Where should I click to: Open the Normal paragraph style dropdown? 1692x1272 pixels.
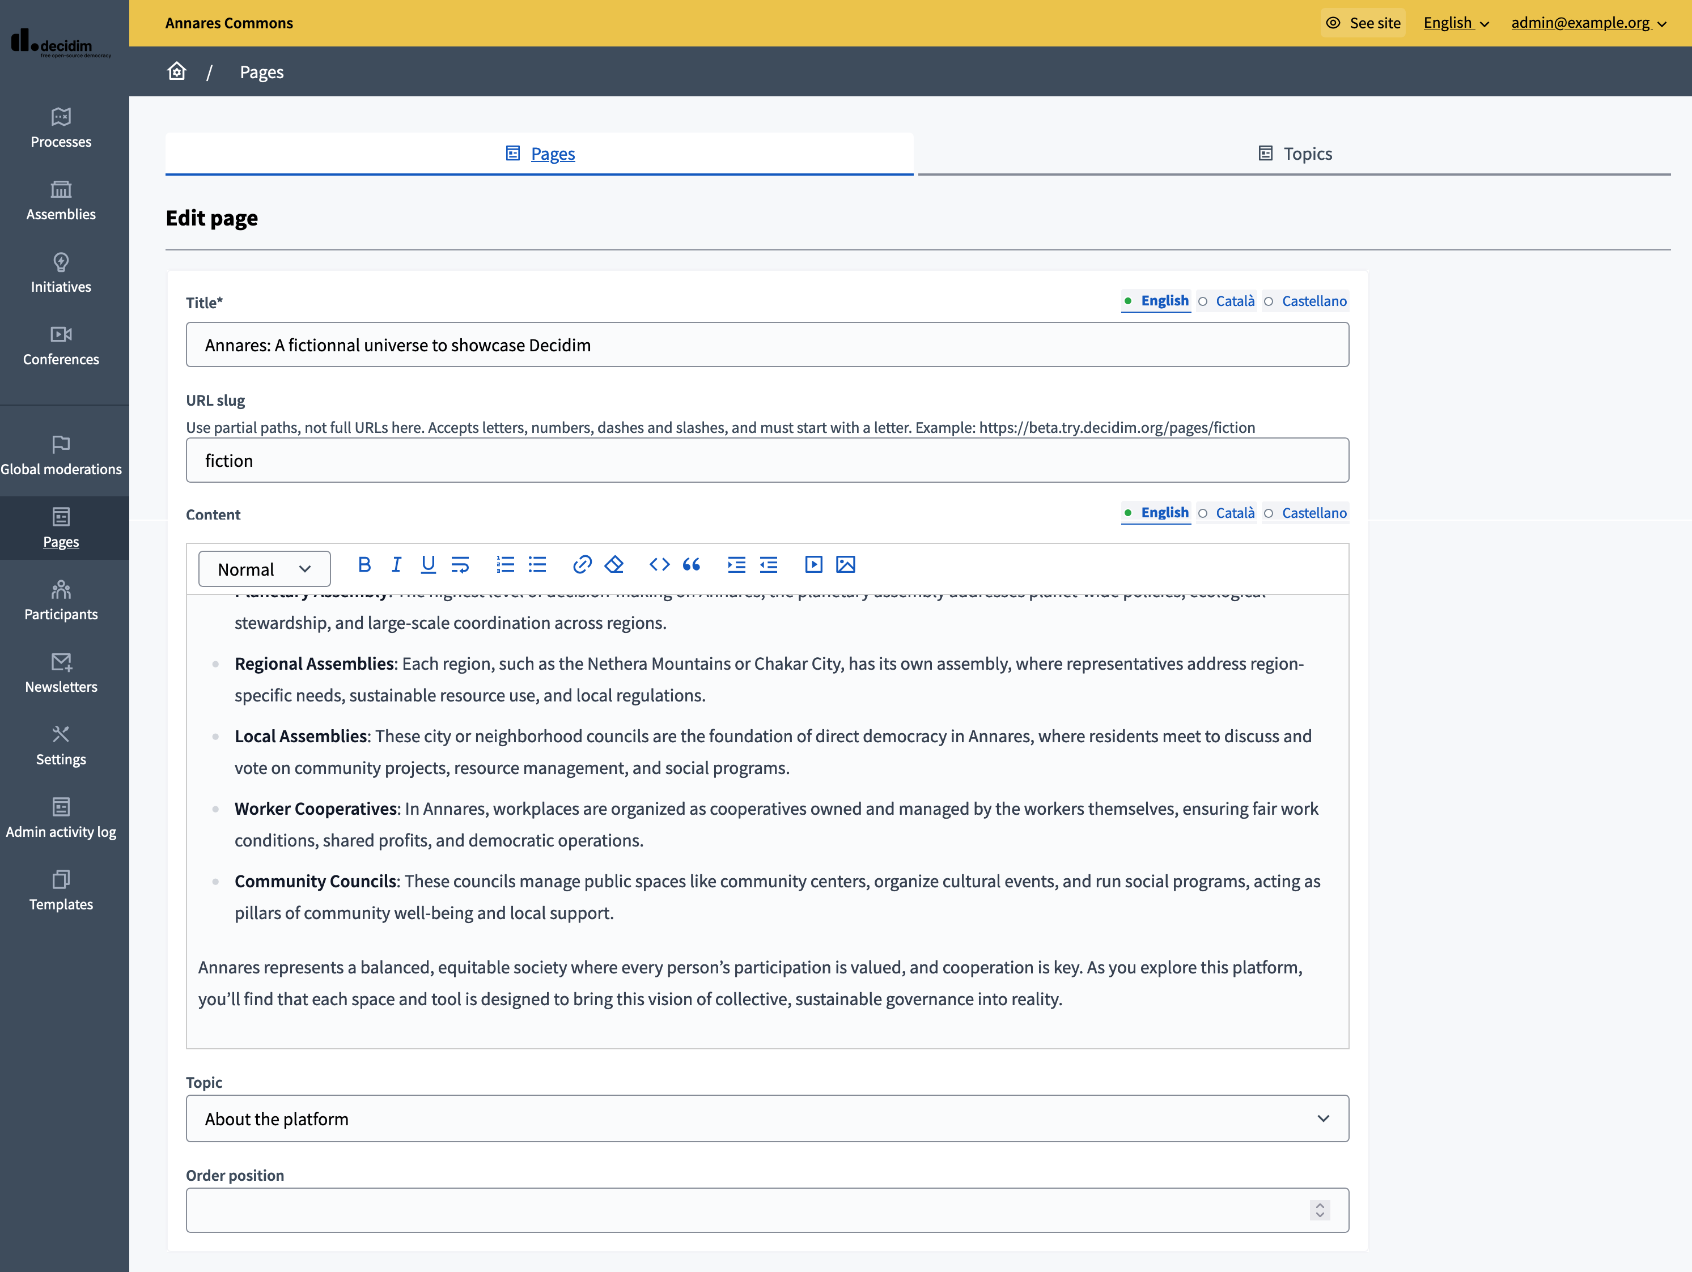(264, 569)
